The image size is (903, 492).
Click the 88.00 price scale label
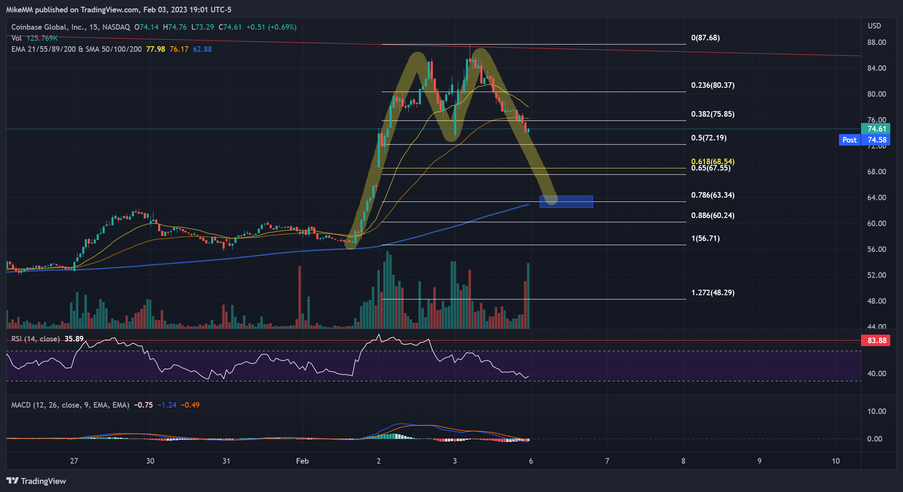coord(876,42)
